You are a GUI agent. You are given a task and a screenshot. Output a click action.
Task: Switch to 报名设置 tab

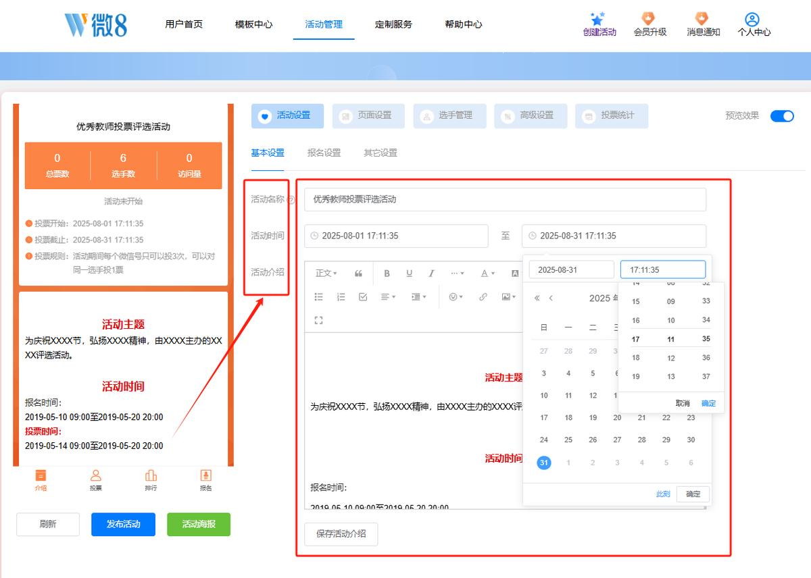[324, 153]
